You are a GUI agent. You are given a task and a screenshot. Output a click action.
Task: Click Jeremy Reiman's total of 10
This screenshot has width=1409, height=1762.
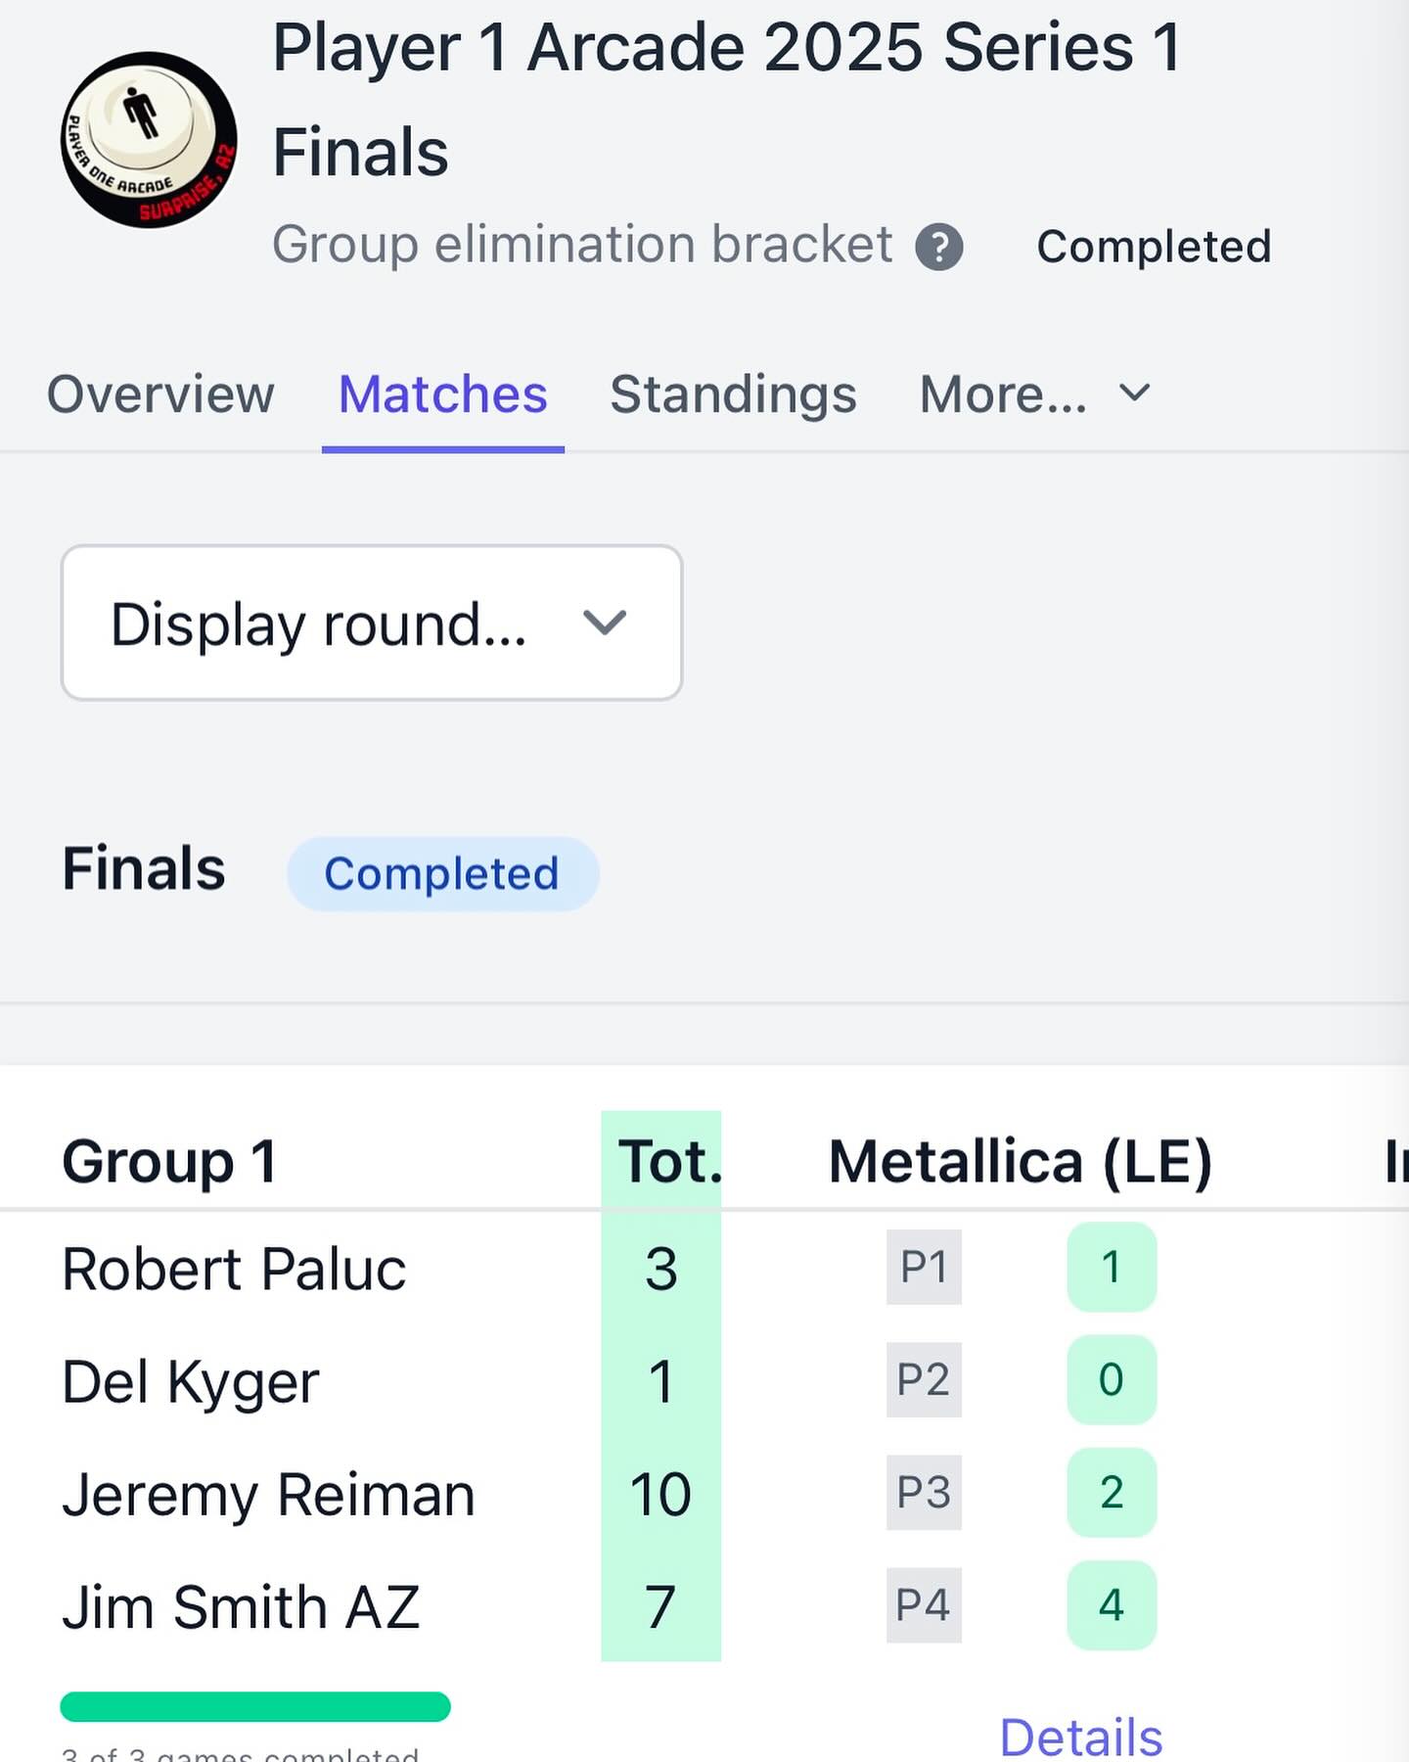(660, 1494)
